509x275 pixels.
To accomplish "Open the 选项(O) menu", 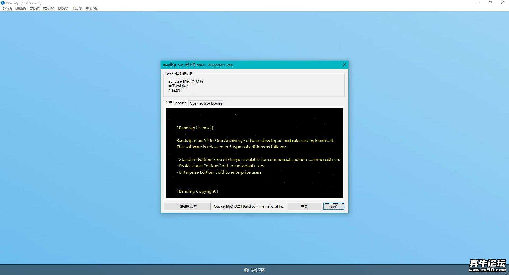I will click(49, 8).
